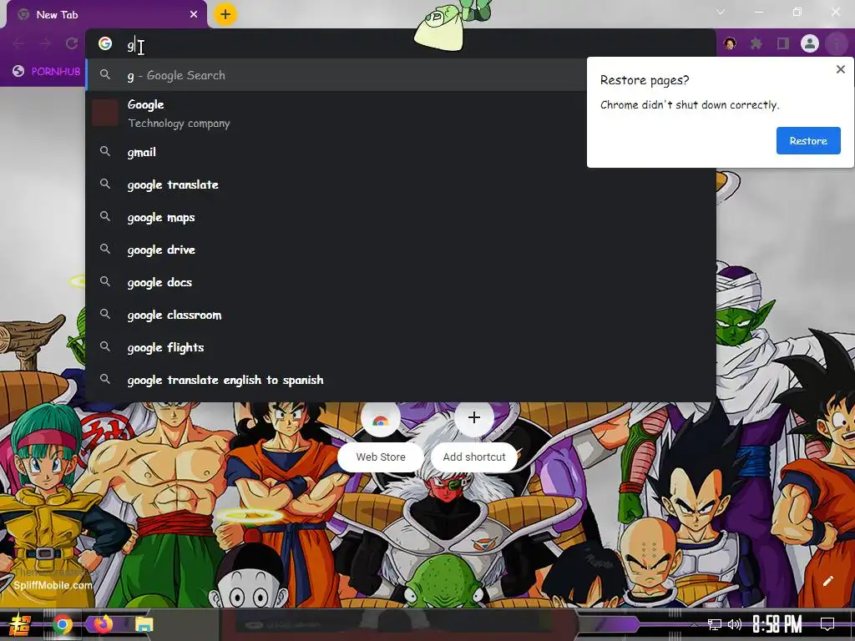855x641 pixels.
Task: Open the Extensions puzzle icon
Action: [x=756, y=43]
